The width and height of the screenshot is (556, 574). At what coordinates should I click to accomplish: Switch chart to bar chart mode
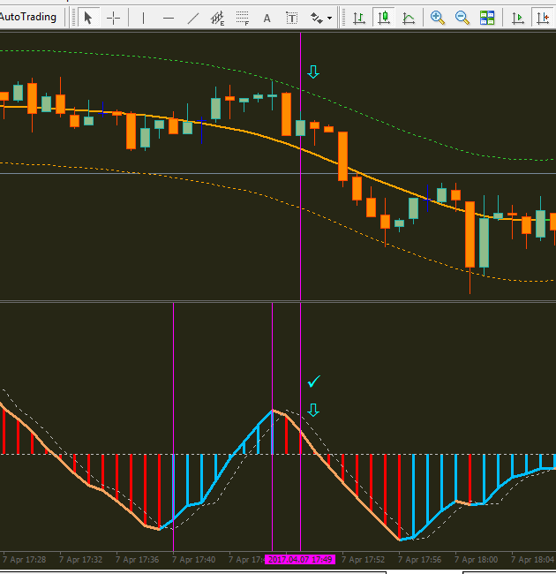tap(358, 18)
